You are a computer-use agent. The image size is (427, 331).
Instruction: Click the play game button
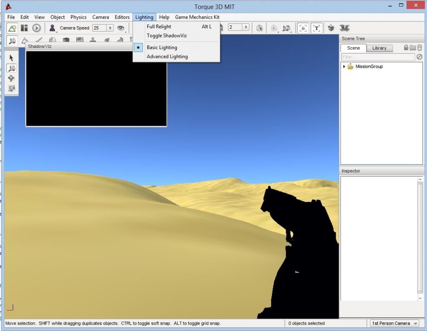pyautogui.click(x=37, y=28)
